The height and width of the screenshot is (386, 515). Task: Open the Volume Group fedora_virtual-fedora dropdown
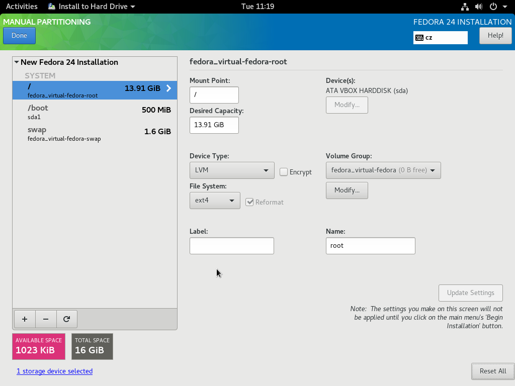(x=383, y=170)
